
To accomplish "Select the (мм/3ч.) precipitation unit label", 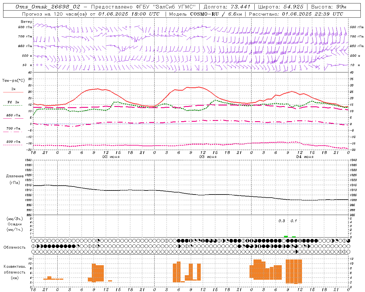I will (15, 219).
